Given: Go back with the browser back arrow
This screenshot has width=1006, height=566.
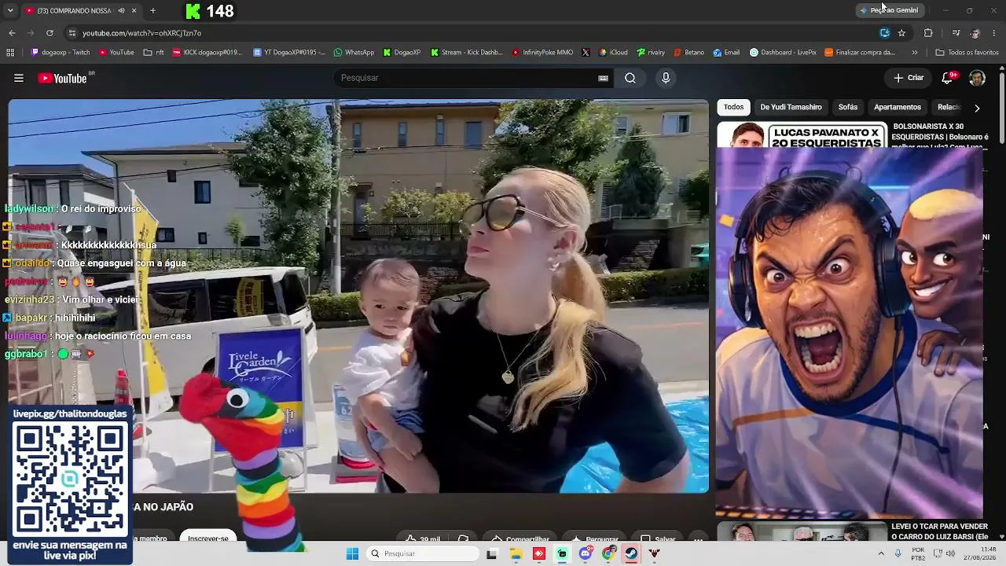Looking at the screenshot, I should point(12,33).
